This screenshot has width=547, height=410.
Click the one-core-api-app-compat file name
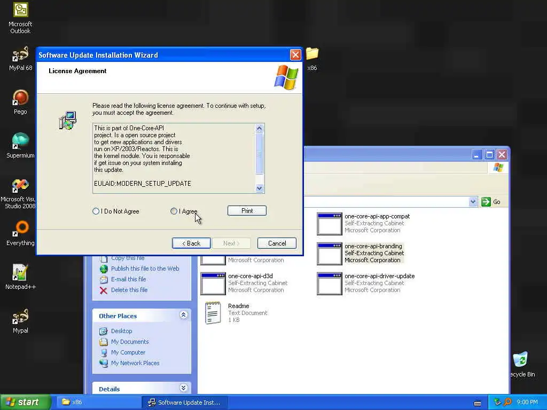(x=377, y=216)
